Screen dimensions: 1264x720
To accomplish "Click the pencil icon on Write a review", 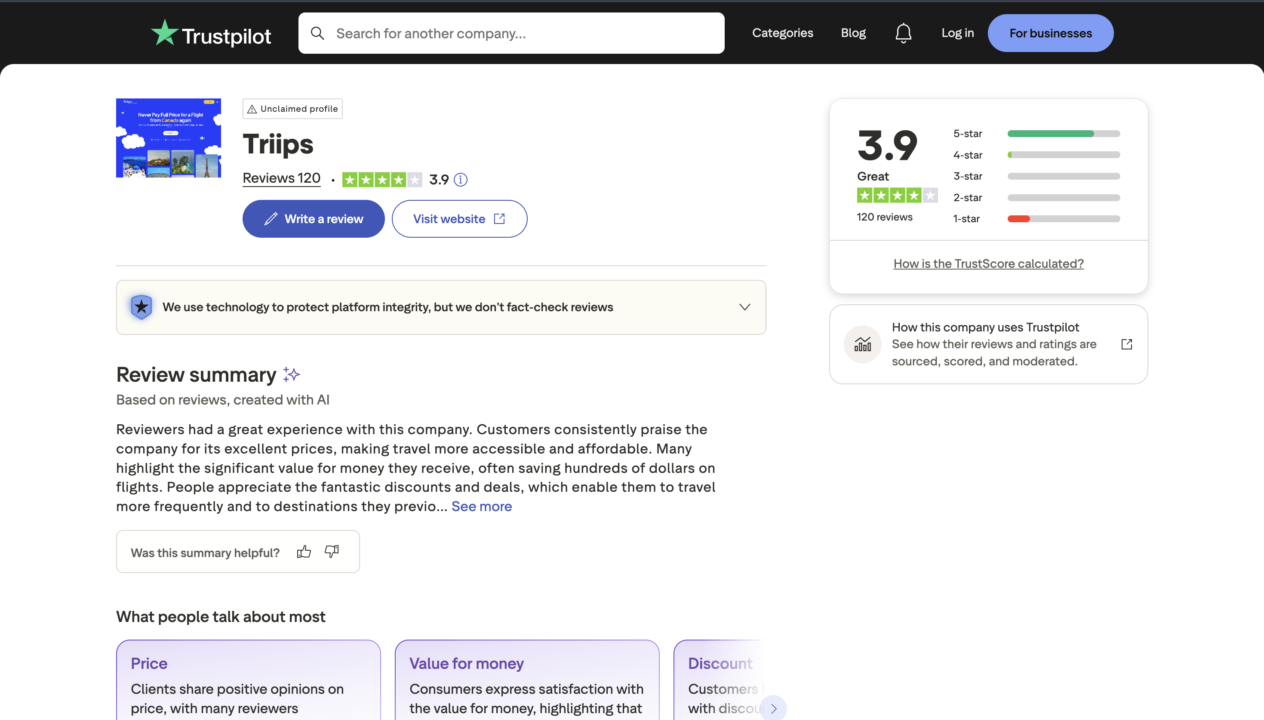I will click(x=271, y=218).
